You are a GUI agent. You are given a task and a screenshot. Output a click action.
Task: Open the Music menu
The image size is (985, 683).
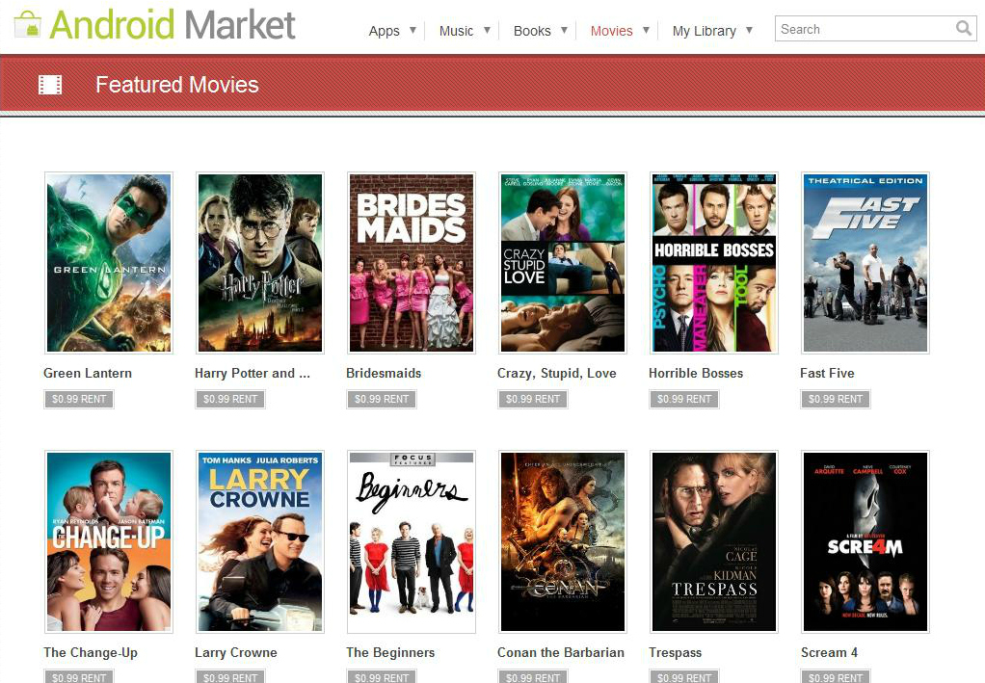click(x=456, y=31)
